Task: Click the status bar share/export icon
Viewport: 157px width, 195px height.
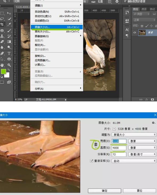Action: coord(26,100)
